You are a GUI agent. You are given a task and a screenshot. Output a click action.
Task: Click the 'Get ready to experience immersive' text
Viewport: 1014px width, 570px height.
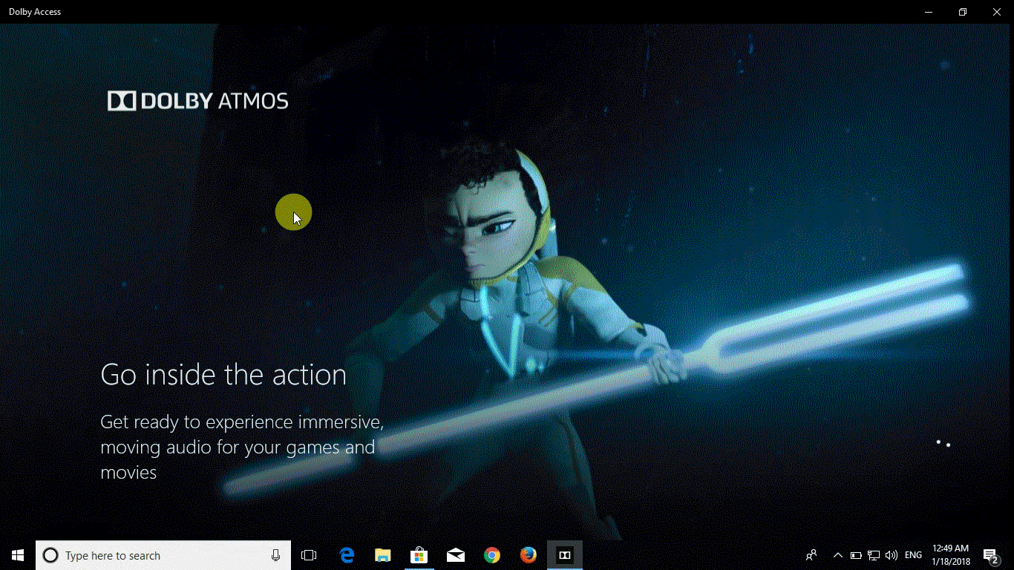point(242,447)
